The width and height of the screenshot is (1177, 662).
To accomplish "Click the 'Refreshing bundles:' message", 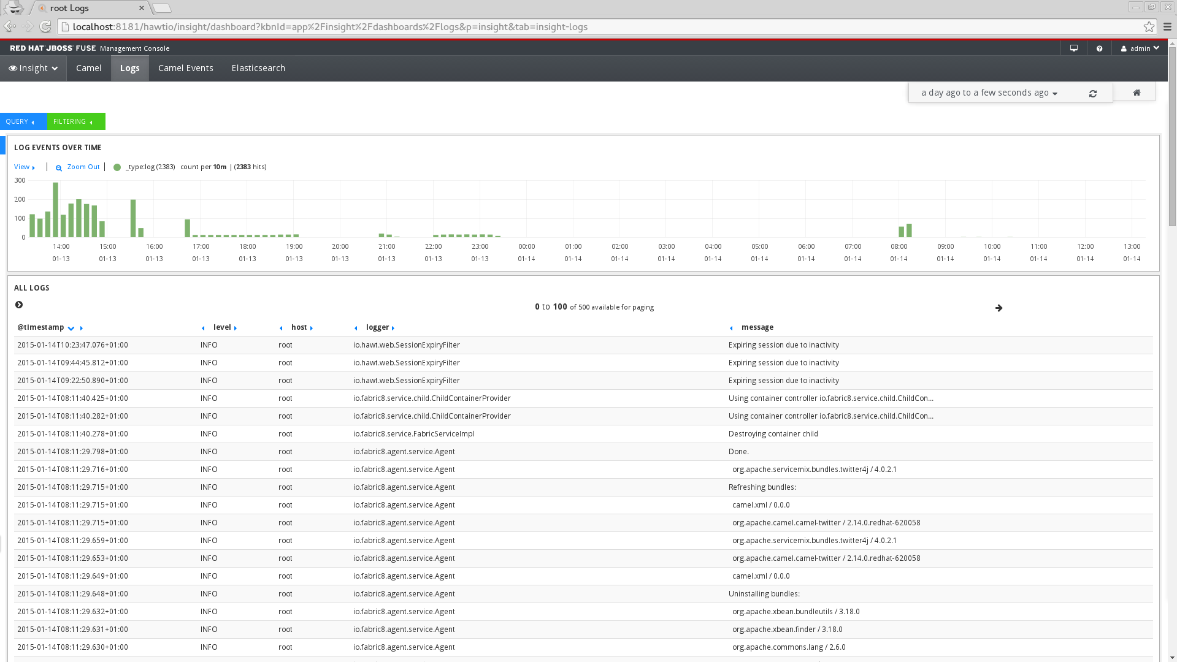I will (762, 487).
